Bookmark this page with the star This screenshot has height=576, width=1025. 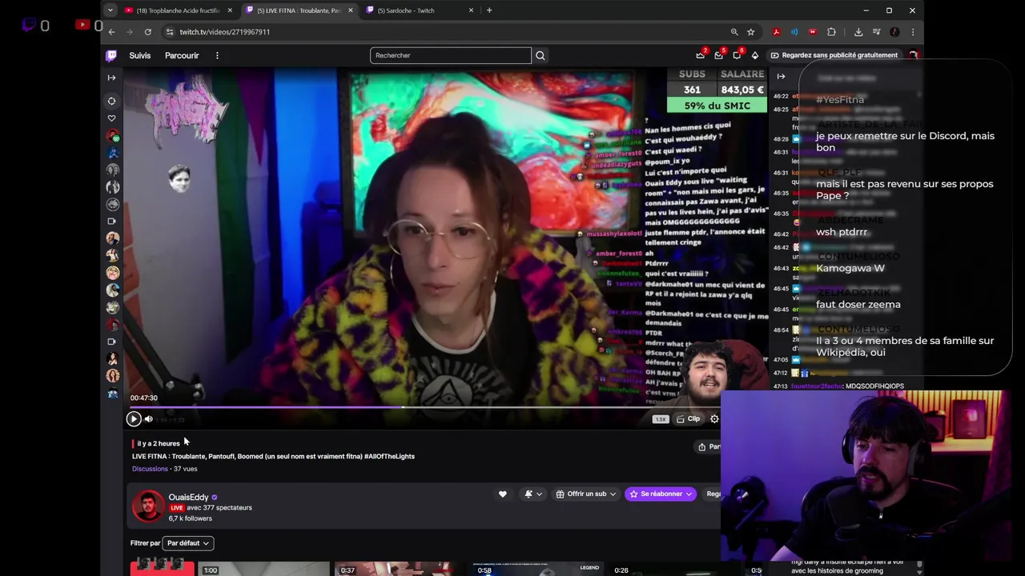click(750, 32)
